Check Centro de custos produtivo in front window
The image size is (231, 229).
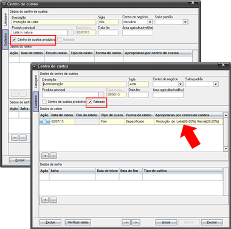point(44,102)
